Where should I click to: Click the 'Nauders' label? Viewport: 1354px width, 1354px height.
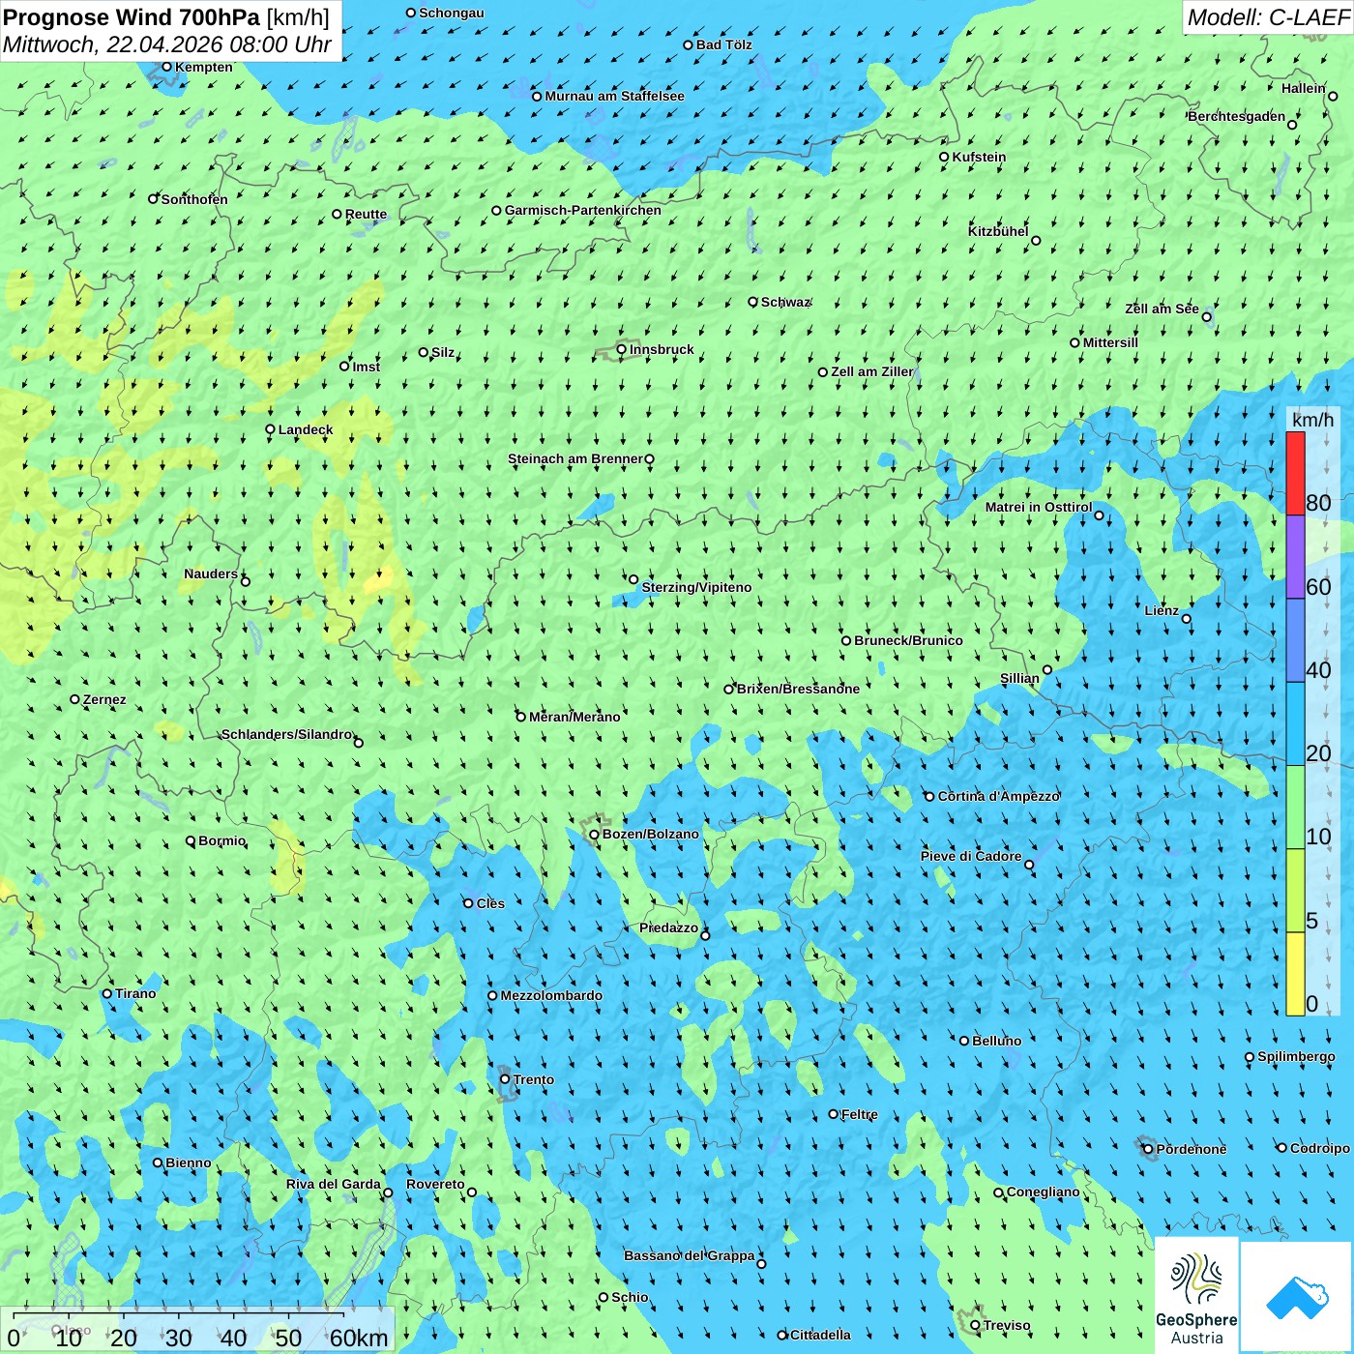(211, 574)
